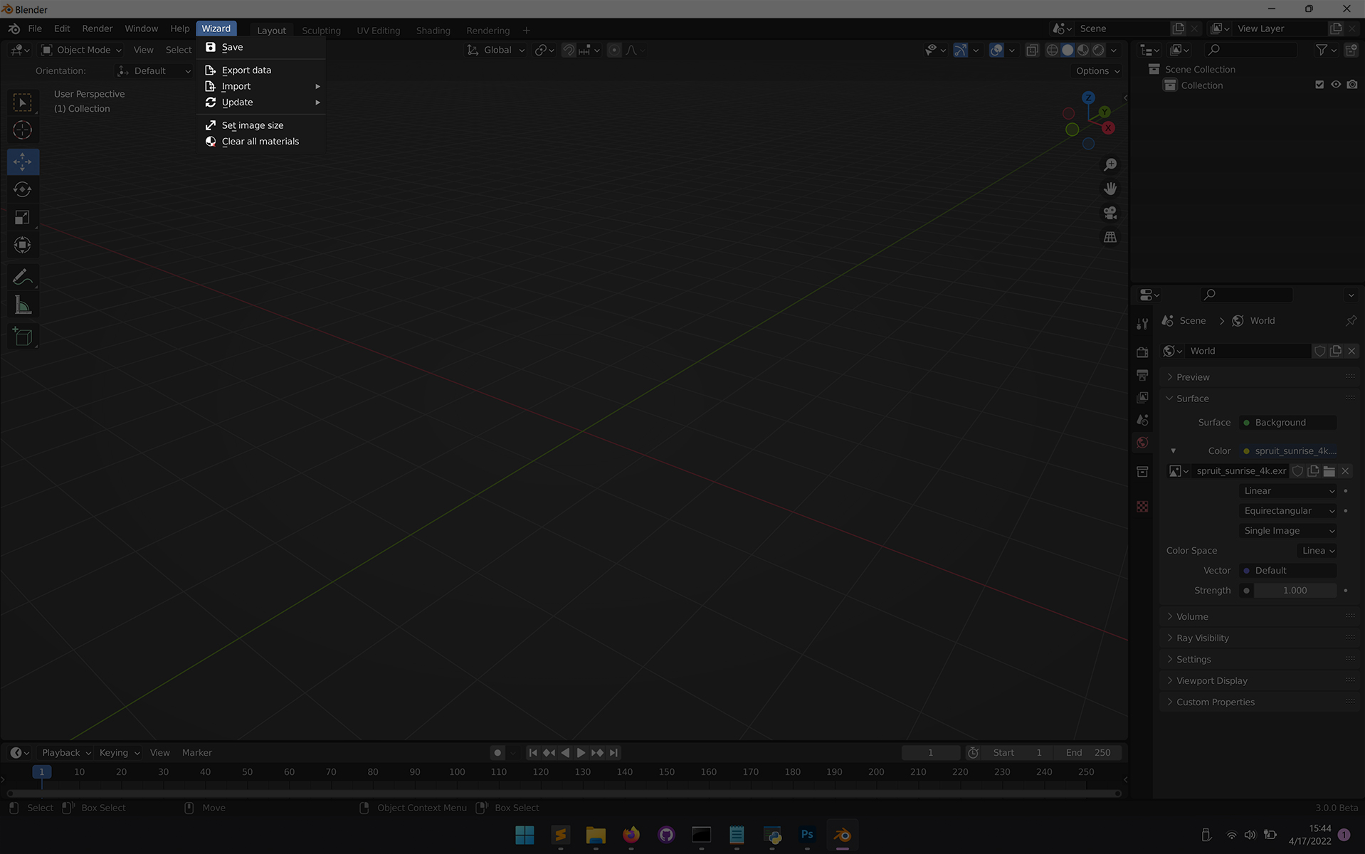Select the Annotate pencil tool

(x=23, y=277)
